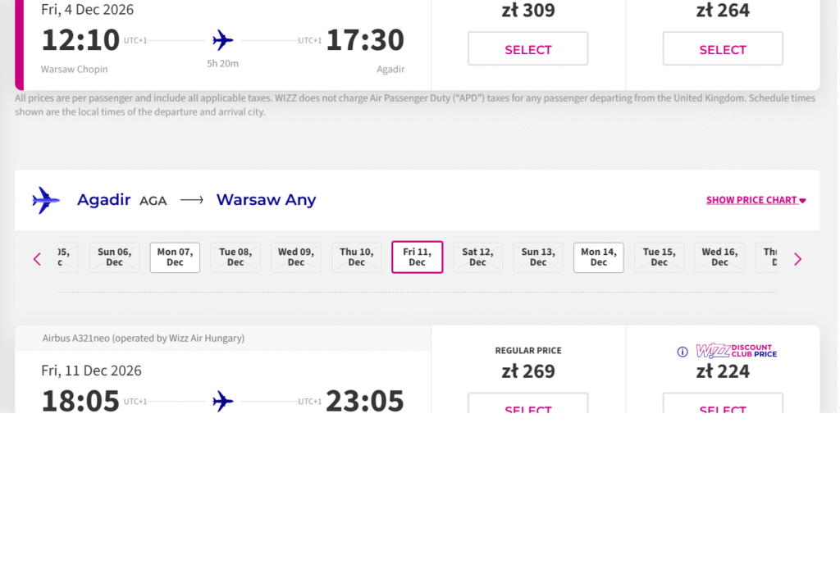Choose the Fri 11, Dec date

[x=418, y=257]
